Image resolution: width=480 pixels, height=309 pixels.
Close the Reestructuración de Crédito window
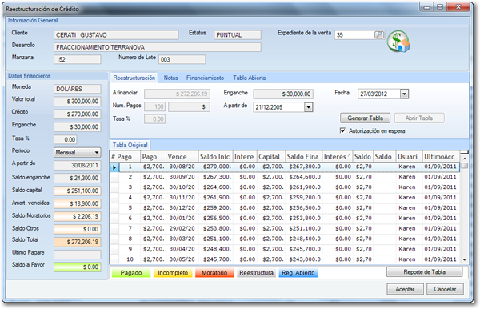tap(458, 6)
